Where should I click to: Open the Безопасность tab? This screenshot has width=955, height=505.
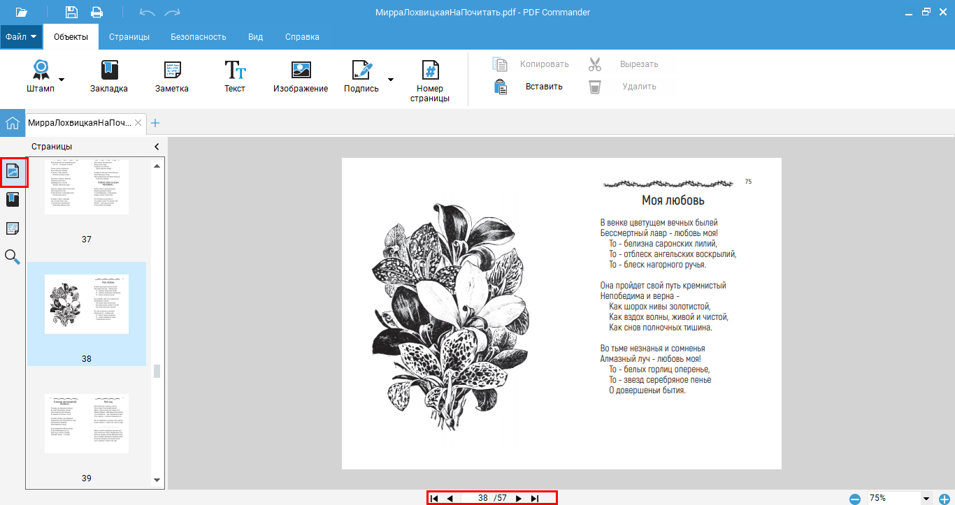point(199,37)
